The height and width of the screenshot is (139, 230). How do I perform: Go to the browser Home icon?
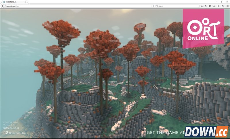(218, 6)
